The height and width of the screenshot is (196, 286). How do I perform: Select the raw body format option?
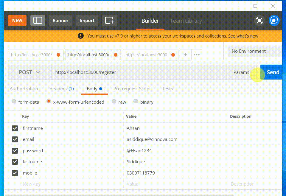coord(114,102)
